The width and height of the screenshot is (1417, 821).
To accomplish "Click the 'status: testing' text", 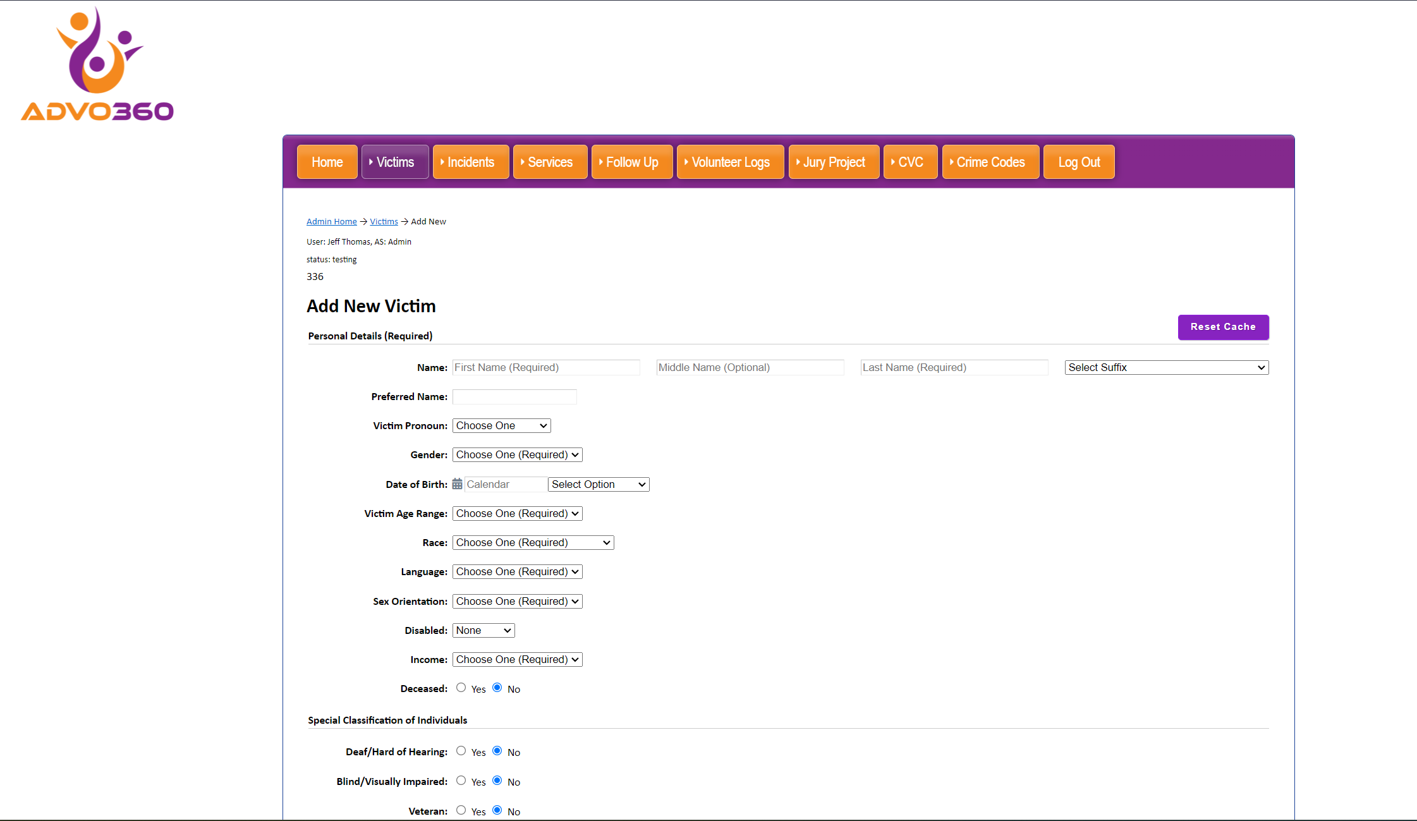I will (x=331, y=260).
